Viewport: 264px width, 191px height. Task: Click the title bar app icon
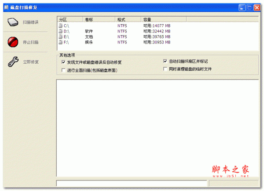[x=6, y=7]
